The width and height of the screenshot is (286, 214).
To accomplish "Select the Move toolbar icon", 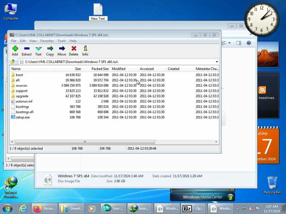I will click(x=62, y=51).
